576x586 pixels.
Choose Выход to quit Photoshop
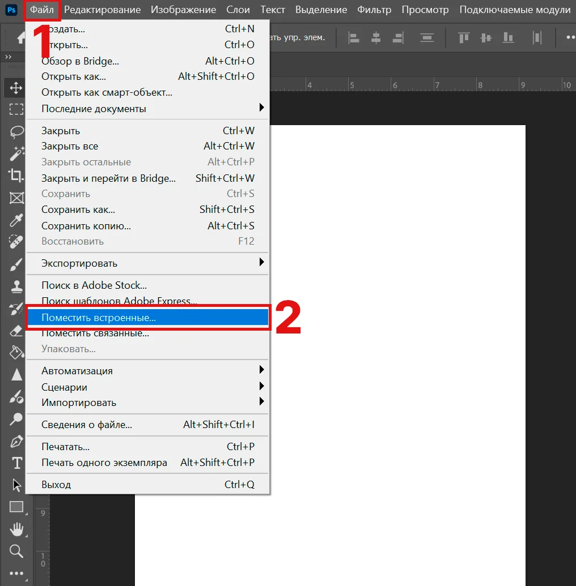pos(147,485)
